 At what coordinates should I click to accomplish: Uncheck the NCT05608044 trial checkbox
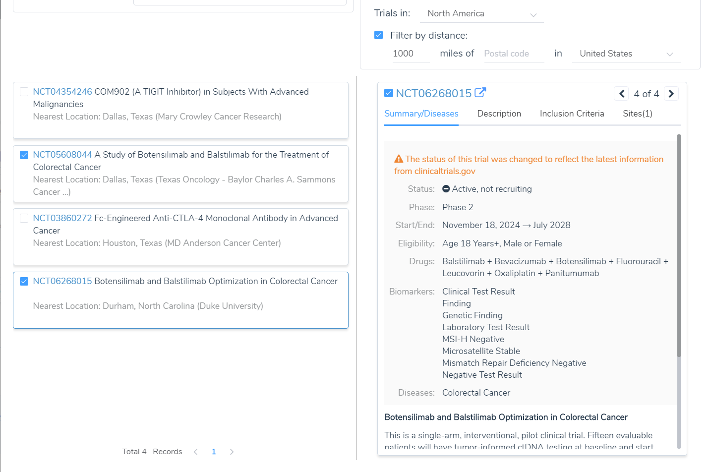(x=24, y=155)
